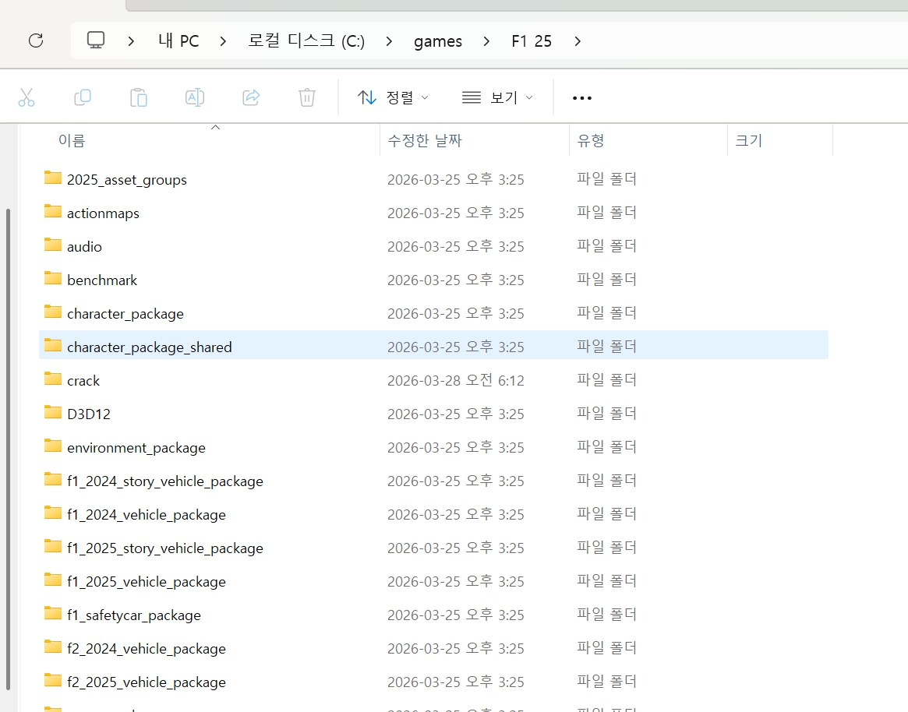Open the 보기 view dropdown
Image resolution: width=908 pixels, height=712 pixels.
point(497,97)
